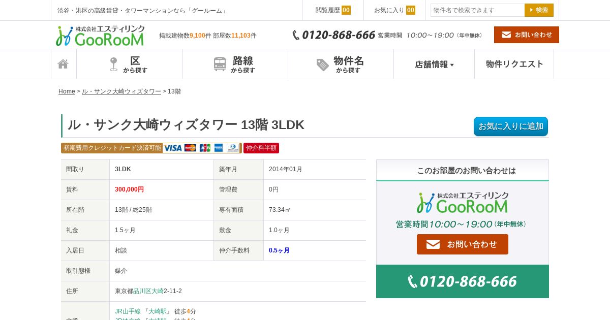Click the American Express card icon

[x=219, y=148]
